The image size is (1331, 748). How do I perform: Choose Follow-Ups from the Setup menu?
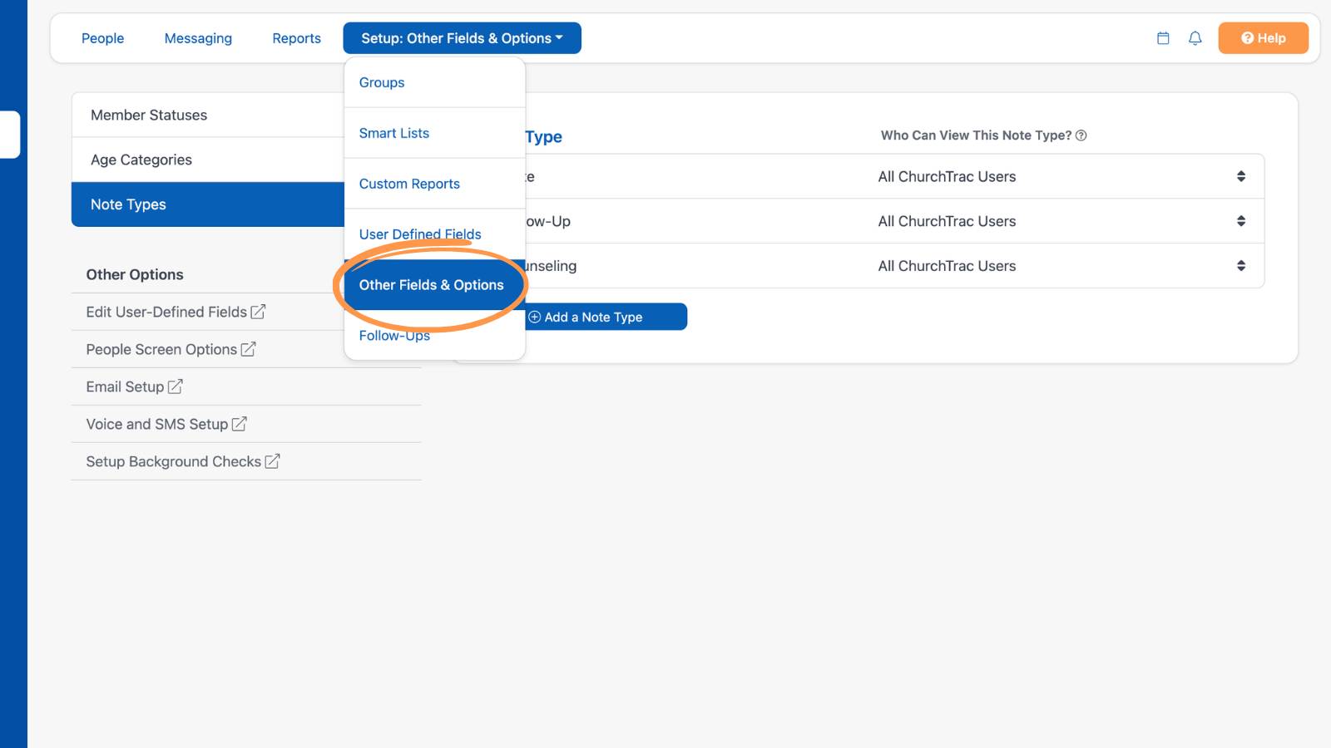click(x=435, y=336)
